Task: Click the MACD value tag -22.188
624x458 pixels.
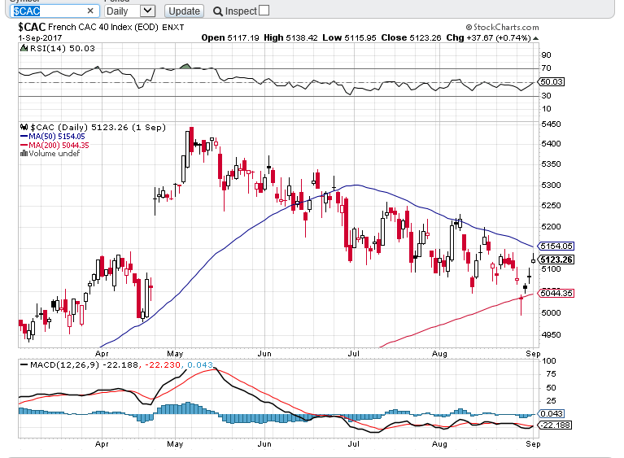Action: (x=556, y=425)
